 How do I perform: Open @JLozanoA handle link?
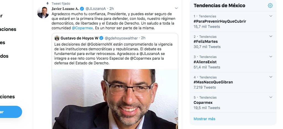coord(95,9)
